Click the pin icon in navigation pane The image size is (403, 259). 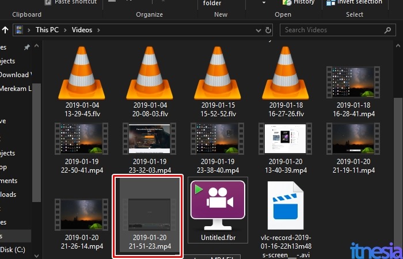(26, 47)
